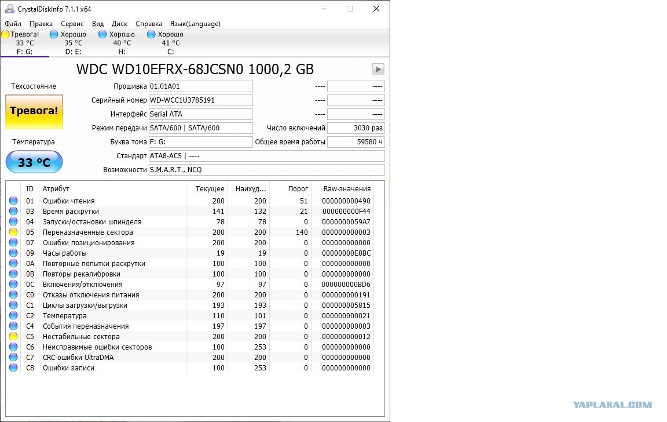
Task: Click status icon for Неисправимые ошибки секторов
Action: (x=14, y=347)
